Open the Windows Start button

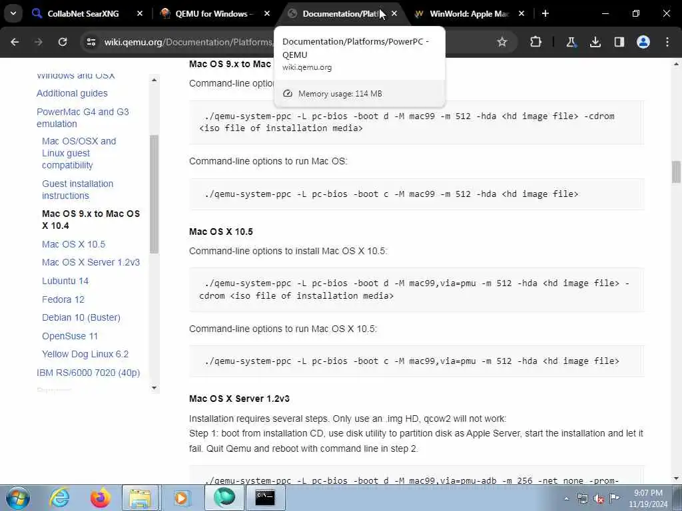point(18,498)
